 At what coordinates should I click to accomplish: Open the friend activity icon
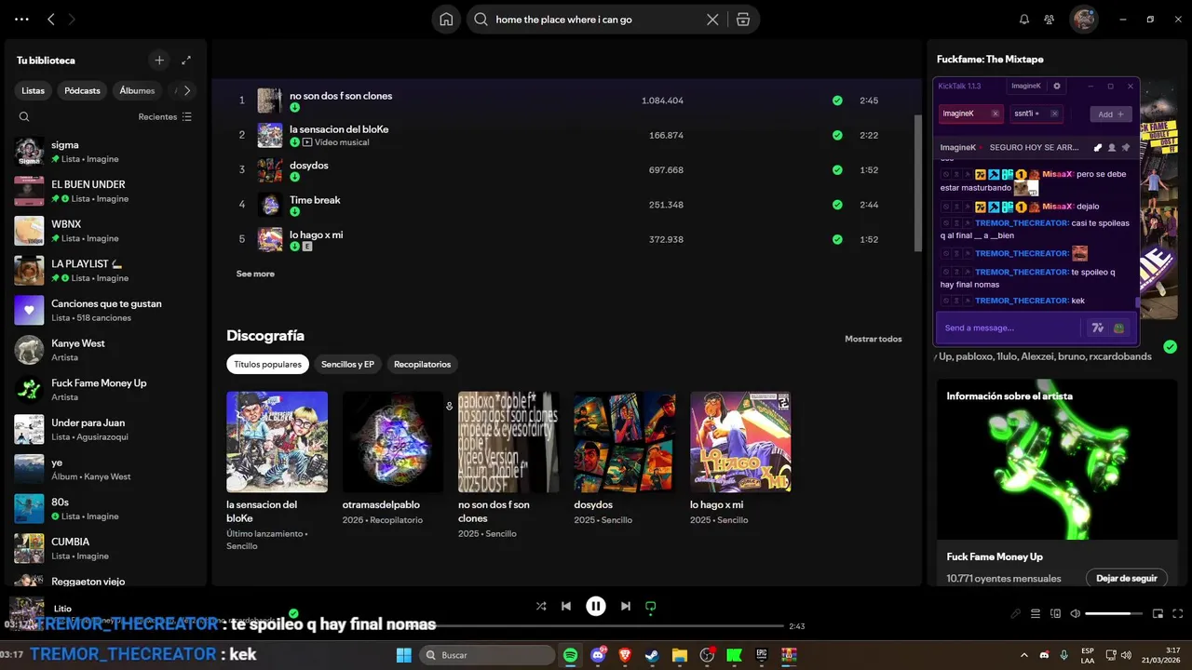pos(1050,20)
